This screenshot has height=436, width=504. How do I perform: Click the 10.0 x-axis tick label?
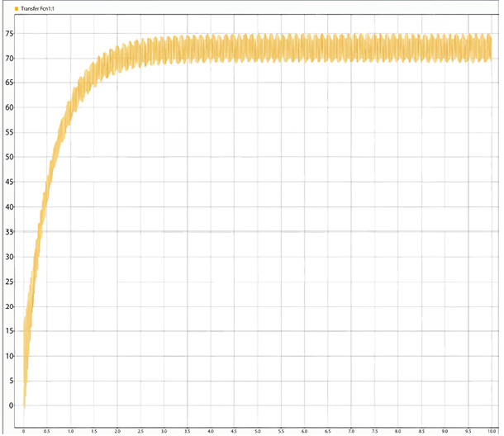[491, 431]
